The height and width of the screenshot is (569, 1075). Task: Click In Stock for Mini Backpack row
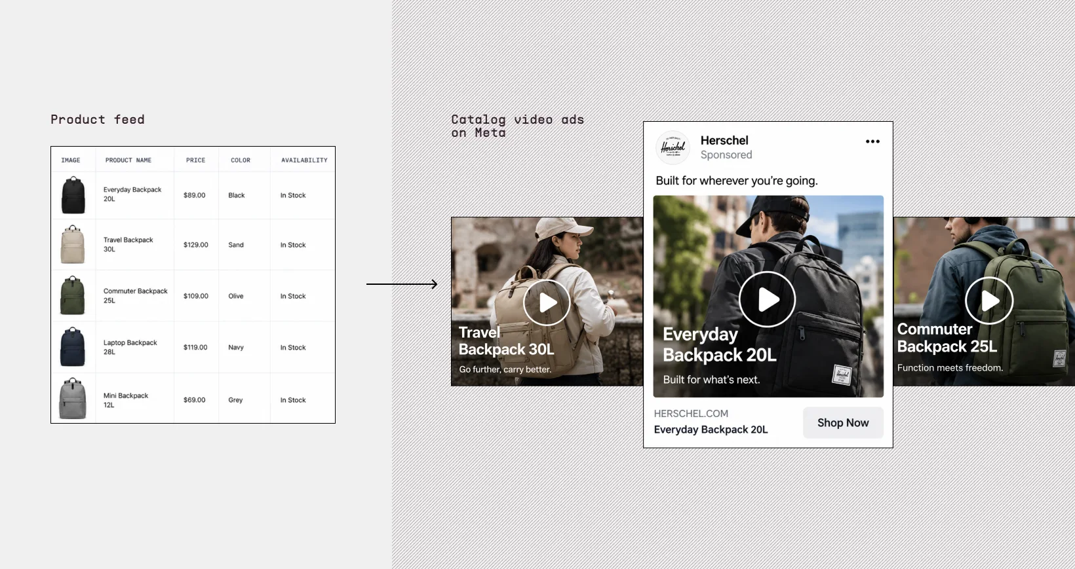[x=293, y=400]
